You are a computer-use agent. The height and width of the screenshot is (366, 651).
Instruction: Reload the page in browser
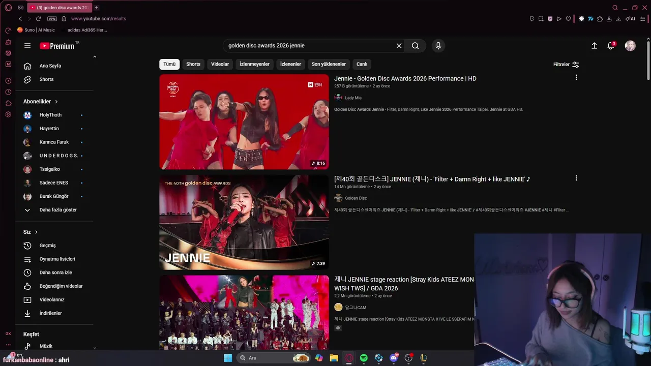(38, 19)
